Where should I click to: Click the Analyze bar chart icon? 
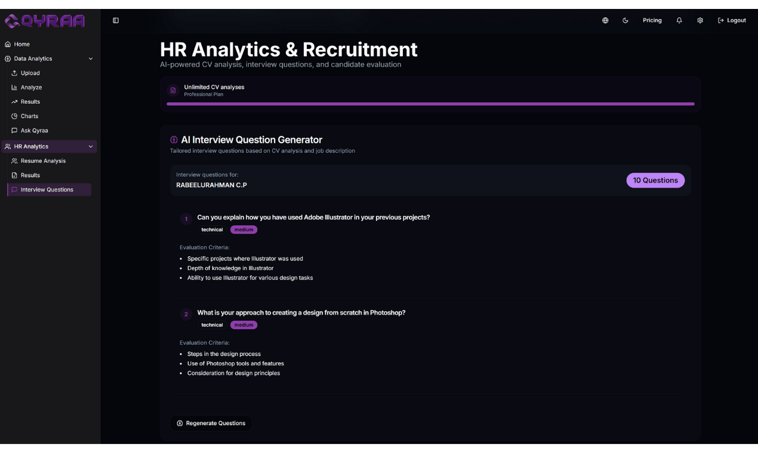coord(13,87)
